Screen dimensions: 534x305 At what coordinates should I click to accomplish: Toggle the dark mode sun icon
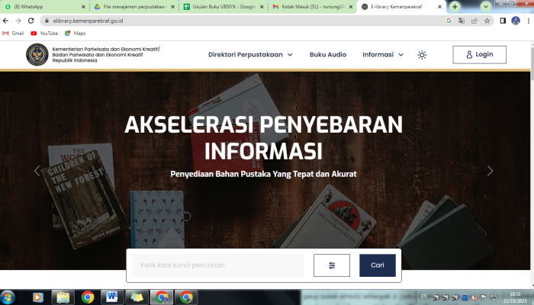(x=422, y=55)
